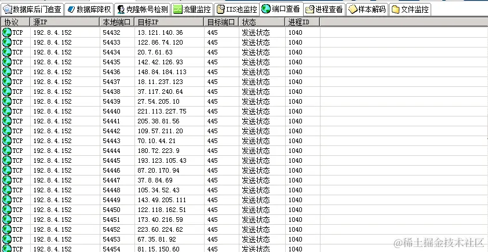Image resolution: width=488 pixels, height=252 pixels.
Task: Sort by the 状态 column header
Action: click(262, 22)
